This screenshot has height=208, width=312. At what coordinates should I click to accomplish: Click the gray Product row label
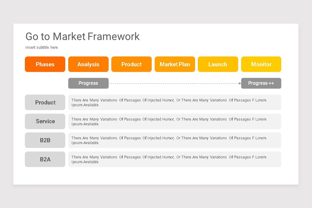click(x=45, y=102)
